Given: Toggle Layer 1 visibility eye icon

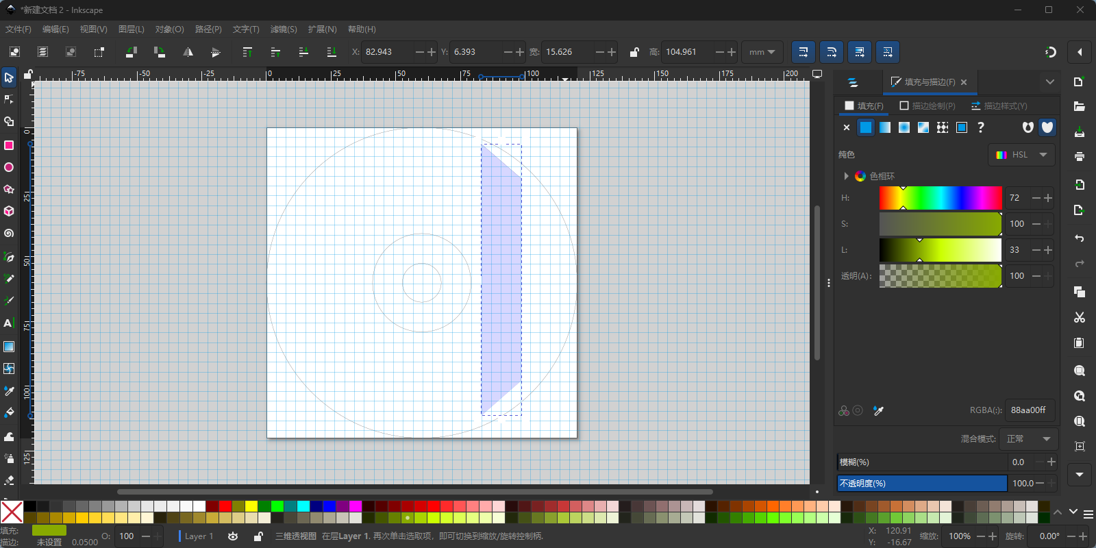Looking at the screenshot, I should pos(233,536).
